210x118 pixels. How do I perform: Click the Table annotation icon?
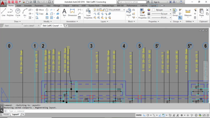pyautogui.click(x=79, y=18)
